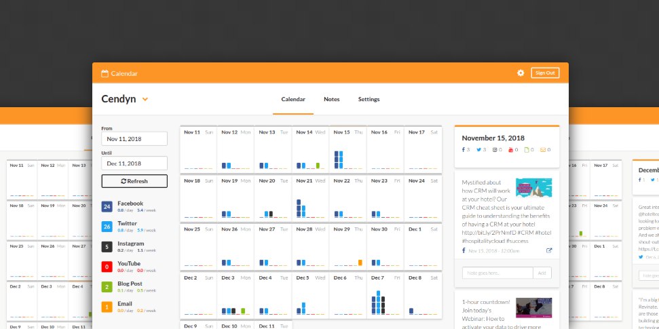Click the Twitter label in sidebar
The width and height of the screenshot is (659, 329).
click(128, 224)
